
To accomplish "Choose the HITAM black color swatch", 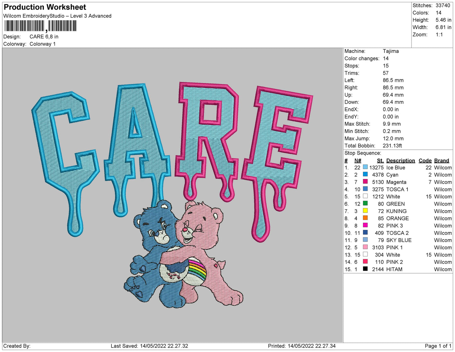I will 365,269.
